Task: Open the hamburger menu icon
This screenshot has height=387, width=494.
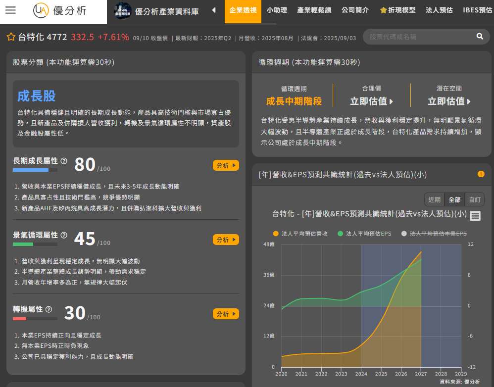Action: pyautogui.click(x=10, y=10)
